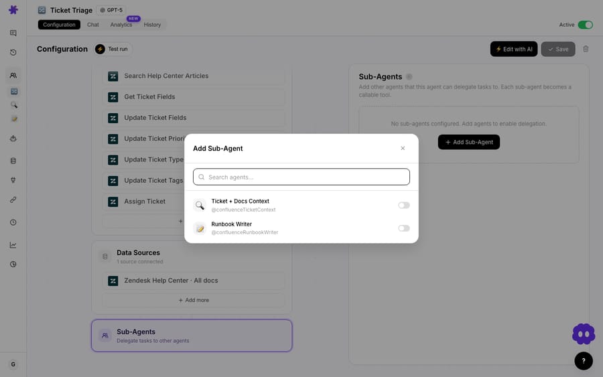The height and width of the screenshot is (377, 603).
Task: Click the @confluenceTicketContext handle
Action: point(243,210)
